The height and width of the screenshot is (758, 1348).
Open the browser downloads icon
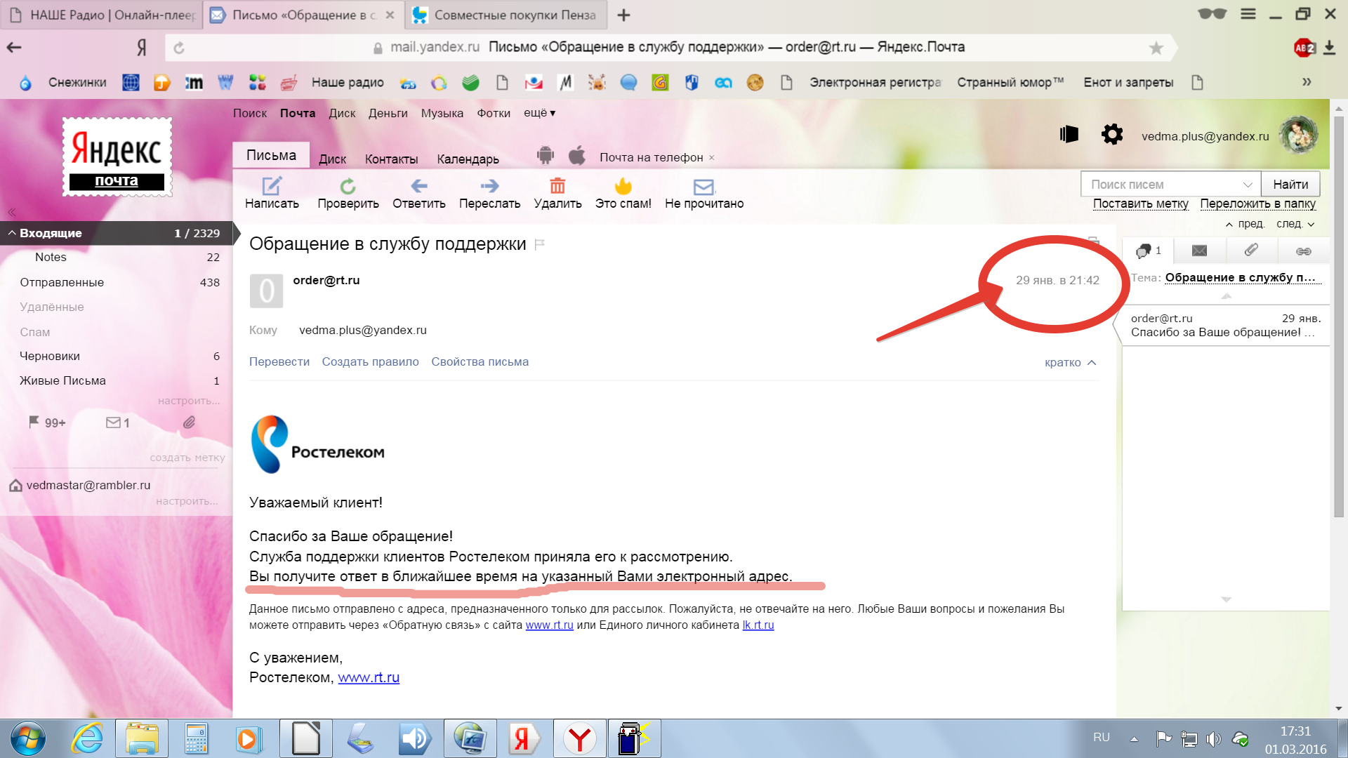tap(1330, 47)
